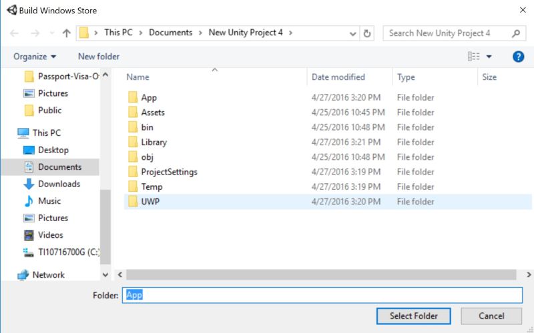Image resolution: width=534 pixels, height=333 pixels.
Task: Go up one folder level
Action: tap(66, 33)
